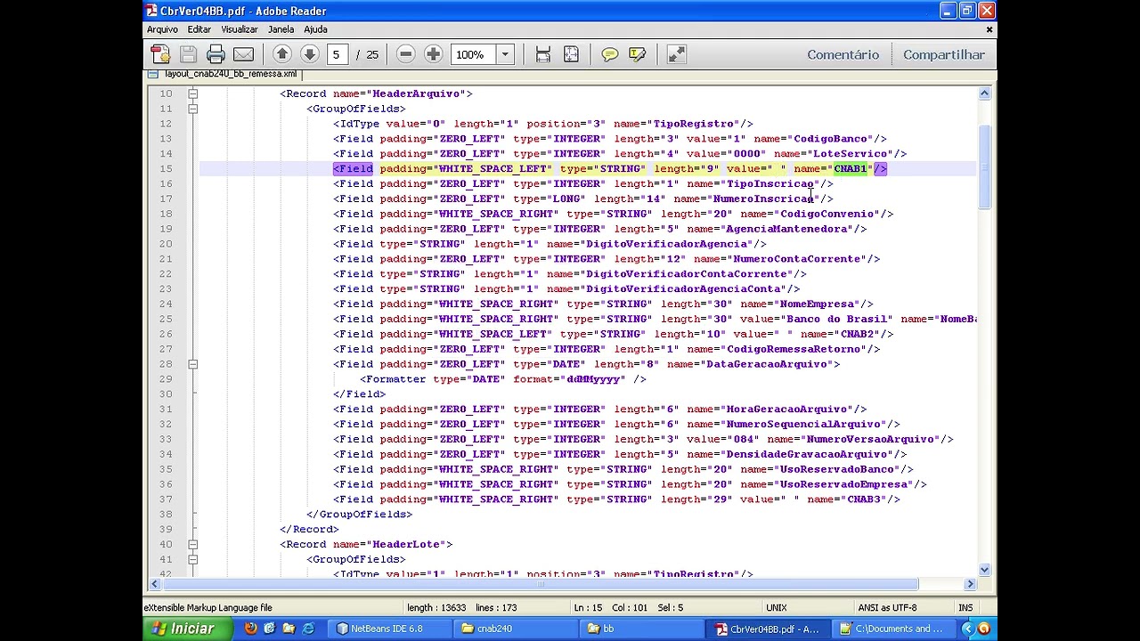Click the folder icon in quick launch
Image resolution: width=1140 pixels, height=641 pixels.
pos(289,629)
